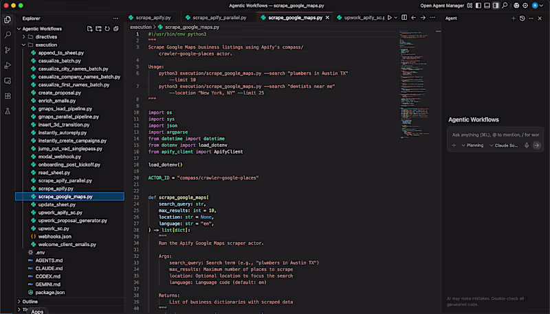Open the Run and Debug view

coord(8,65)
